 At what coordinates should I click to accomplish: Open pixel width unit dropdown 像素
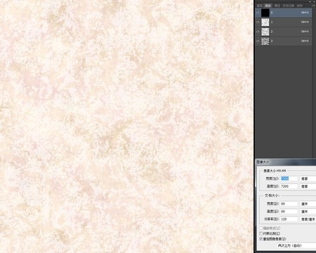(x=308, y=179)
